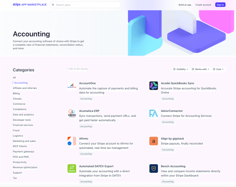
Task: Open the Create account link
Action: 203,5
